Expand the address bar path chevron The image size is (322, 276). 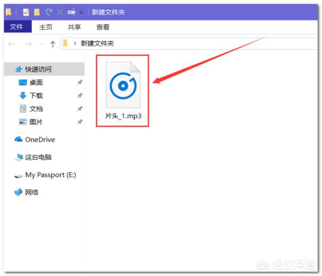pos(75,43)
